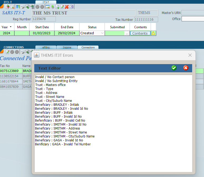Click the yellow warning triangle icon

tap(153, 33)
